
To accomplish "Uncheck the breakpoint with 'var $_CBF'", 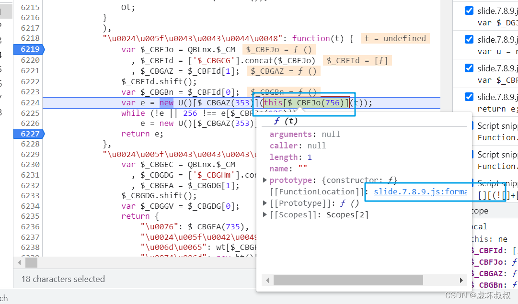I will click(x=469, y=68).
